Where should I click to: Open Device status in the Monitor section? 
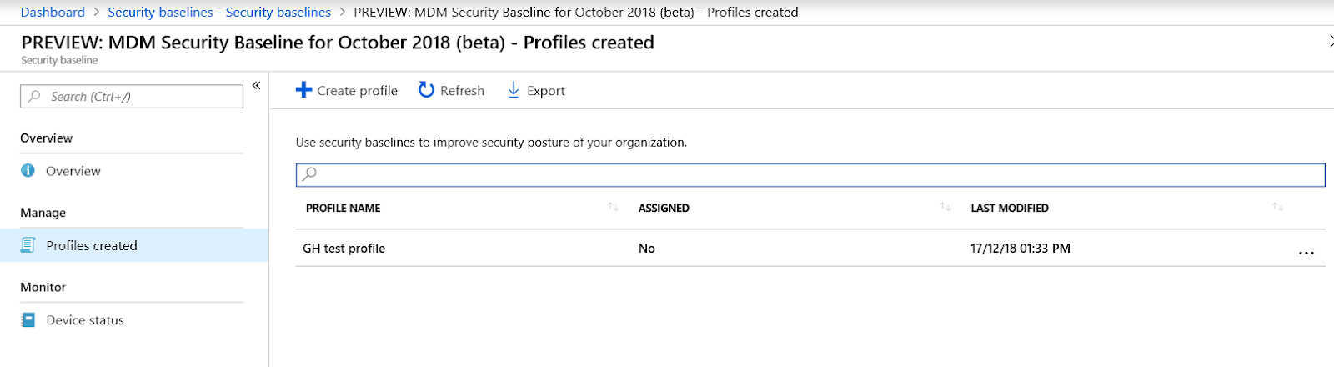coord(85,320)
